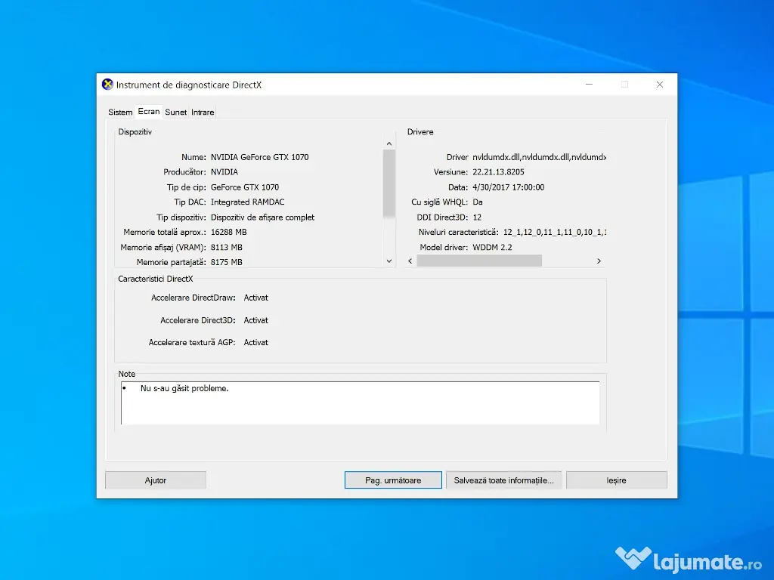The width and height of the screenshot is (774, 580).
Task: Click the driver file list nvldumdx.dll
Action: (539, 157)
